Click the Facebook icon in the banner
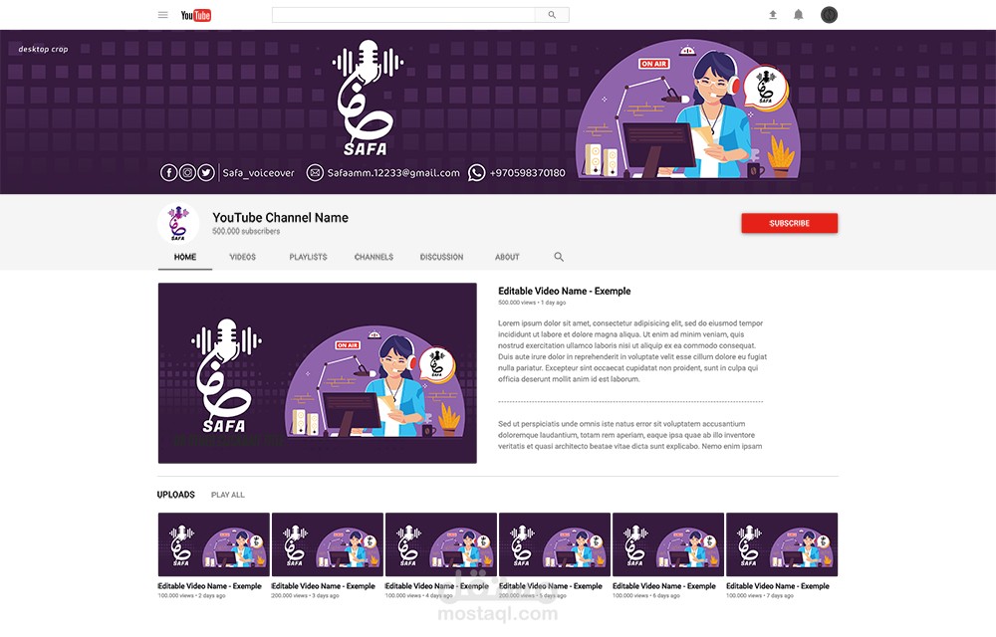This screenshot has height=637, width=996. coord(169,172)
